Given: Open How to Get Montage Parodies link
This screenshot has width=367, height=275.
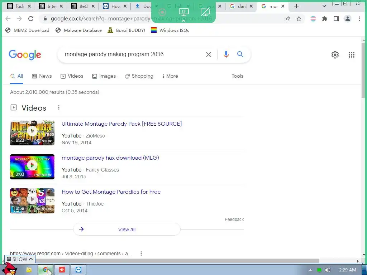Looking at the screenshot, I should coord(111,192).
